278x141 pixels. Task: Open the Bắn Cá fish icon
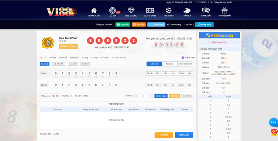point(187,11)
